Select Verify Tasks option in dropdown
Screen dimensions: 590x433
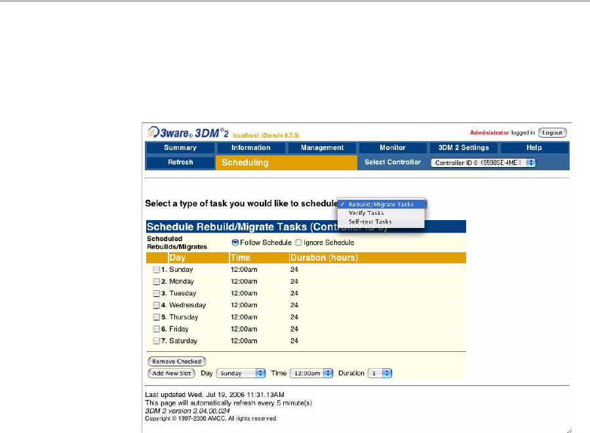[381, 213]
